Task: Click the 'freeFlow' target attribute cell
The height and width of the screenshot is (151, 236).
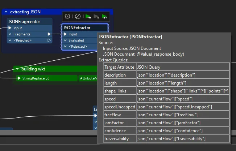Action: point(120,115)
